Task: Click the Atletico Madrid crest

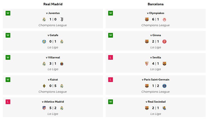Action: tap(44, 108)
